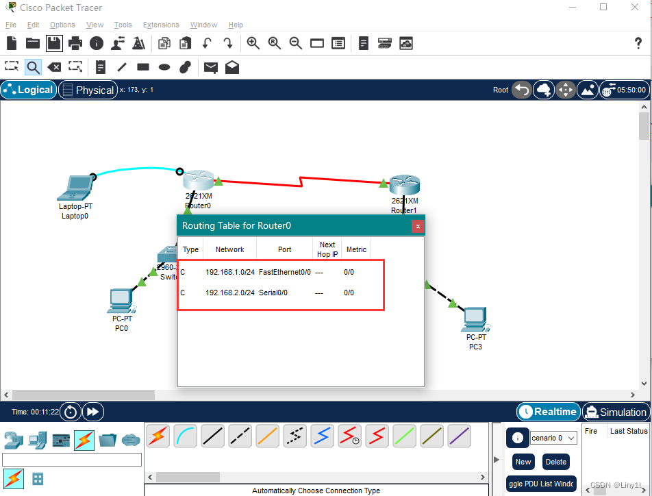Click the device search input field
The image size is (652, 496).
pyautogui.click(x=72, y=460)
